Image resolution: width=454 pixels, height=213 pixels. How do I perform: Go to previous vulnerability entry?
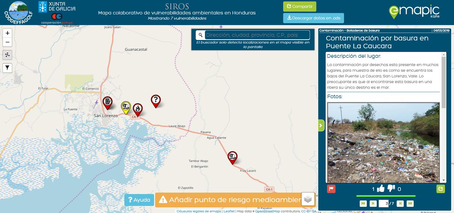tap(373, 204)
